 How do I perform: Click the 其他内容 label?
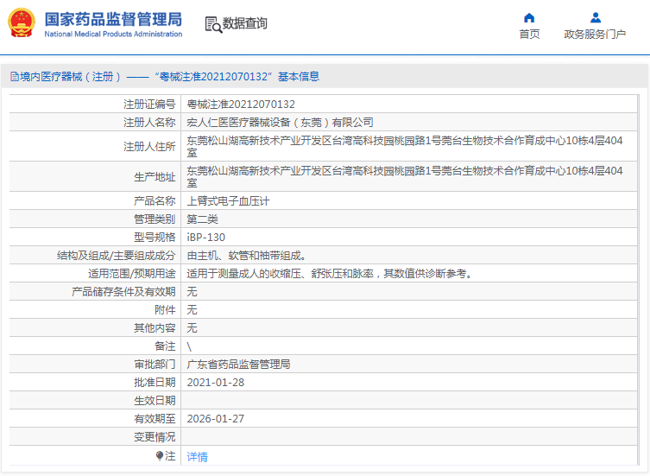point(155,328)
